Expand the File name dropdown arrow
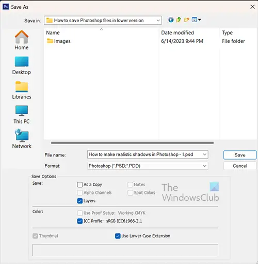258x264 pixels. 204,154
